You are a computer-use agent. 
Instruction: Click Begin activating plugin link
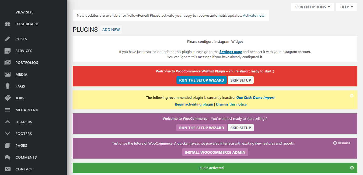click(194, 104)
